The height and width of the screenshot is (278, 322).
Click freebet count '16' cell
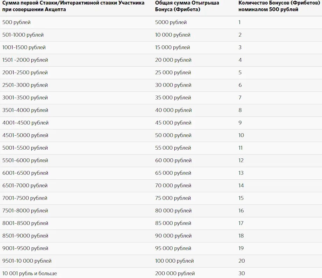click(x=279, y=211)
